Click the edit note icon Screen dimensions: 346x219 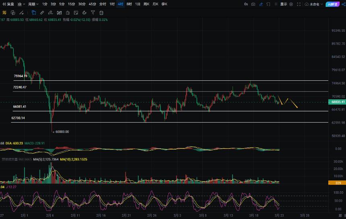pos(76,13)
